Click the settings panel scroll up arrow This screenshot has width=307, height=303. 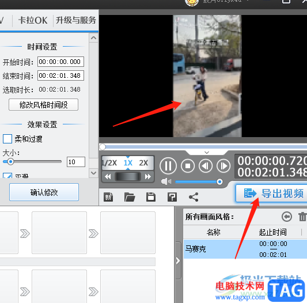coord(93,37)
